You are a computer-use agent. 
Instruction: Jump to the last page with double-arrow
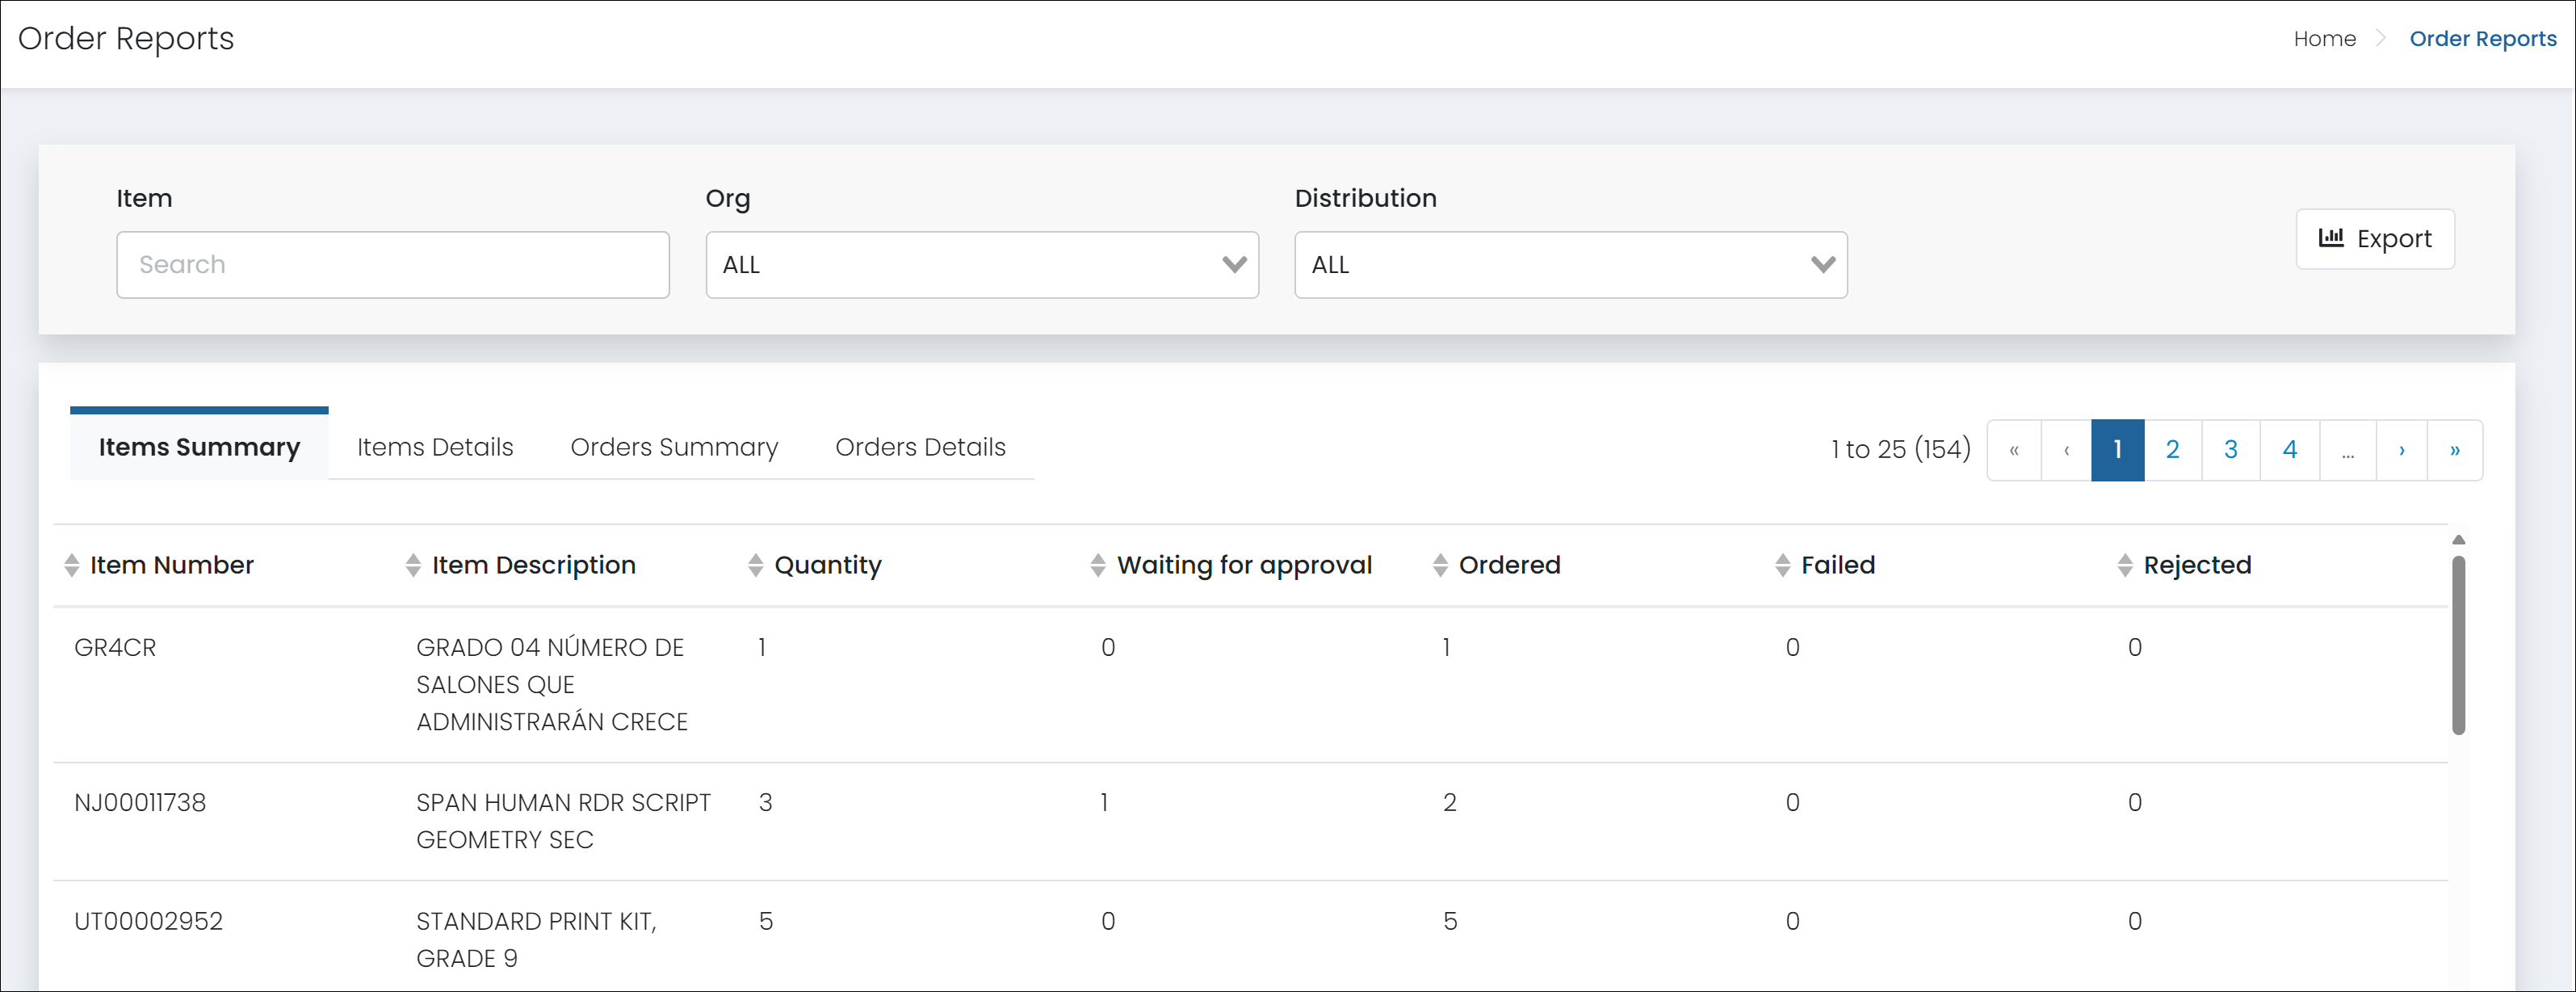(x=2455, y=449)
